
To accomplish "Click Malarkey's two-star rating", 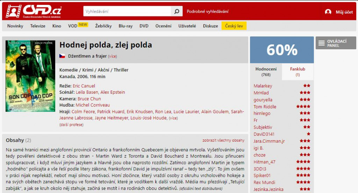I will tap(307, 86).
